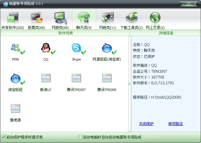Close the 瑞星账号保险柜 window
Image resolution: width=201 pixels, height=143 pixels.
195,4
